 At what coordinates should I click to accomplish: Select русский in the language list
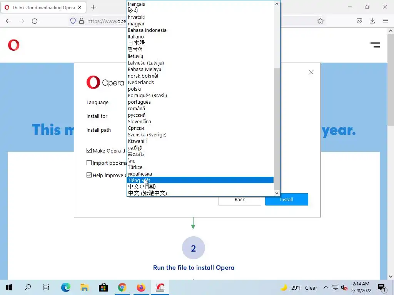[x=200, y=115]
